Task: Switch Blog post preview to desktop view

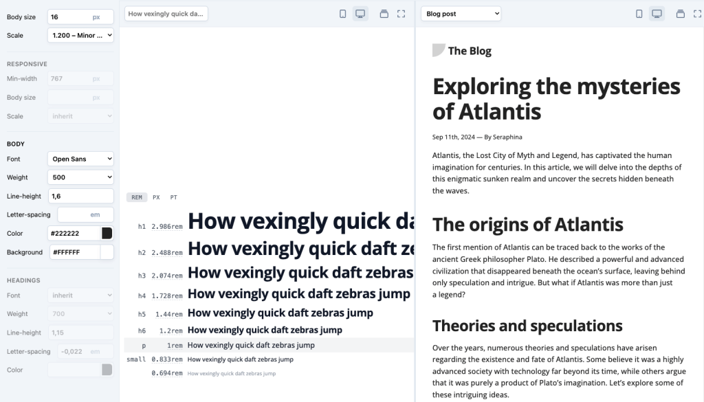Action: [x=657, y=14]
